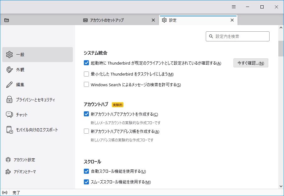Click the speech bubble icon for チャット
Image resolution: width=284 pixels, height=196 pixels.
point(9,115)
